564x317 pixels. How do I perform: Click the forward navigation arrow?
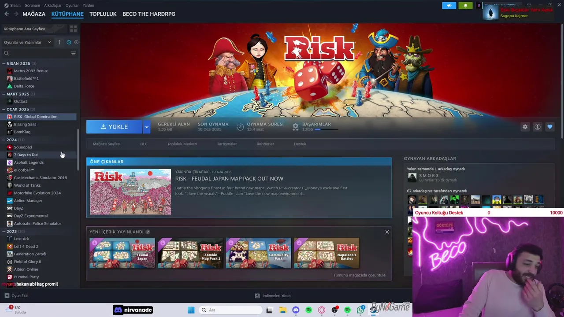pyautogui.click(x=16, y=14)
